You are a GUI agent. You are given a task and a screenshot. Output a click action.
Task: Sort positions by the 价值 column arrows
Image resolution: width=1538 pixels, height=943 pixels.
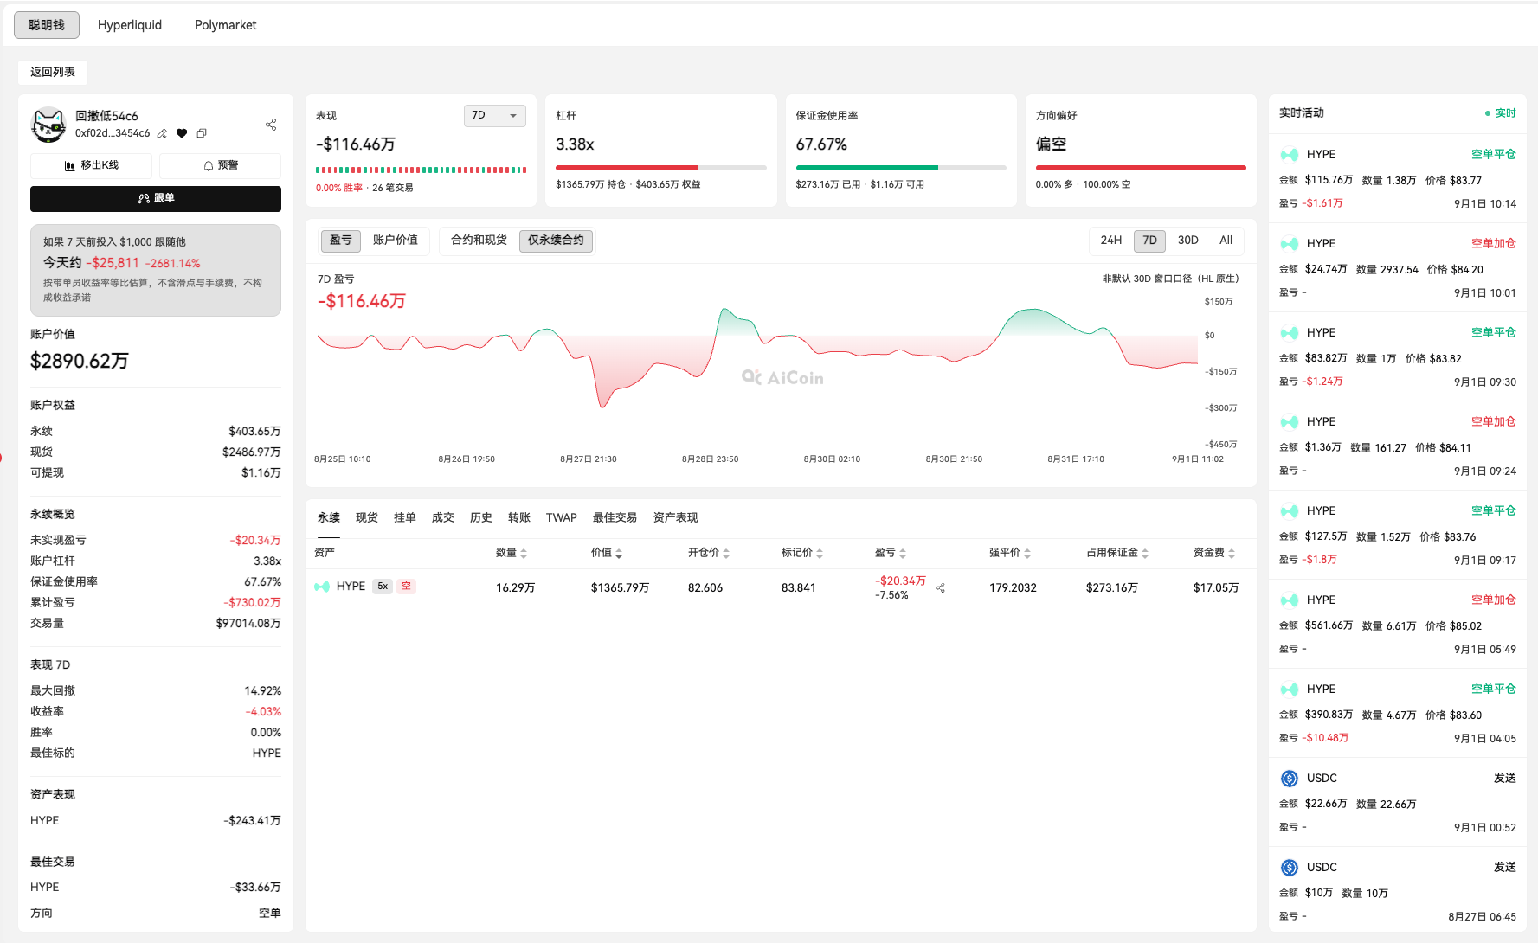click(x=619, y=553)
